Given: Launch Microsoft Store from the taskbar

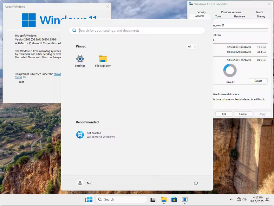Looking at the screenshot, I should 174,199.
